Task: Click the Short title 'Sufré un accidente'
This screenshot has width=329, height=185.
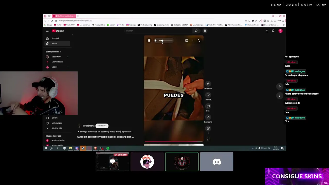Action: [x=106, y=137]
